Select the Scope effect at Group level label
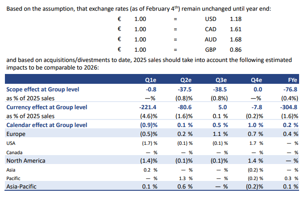 [x=43, y=89]
